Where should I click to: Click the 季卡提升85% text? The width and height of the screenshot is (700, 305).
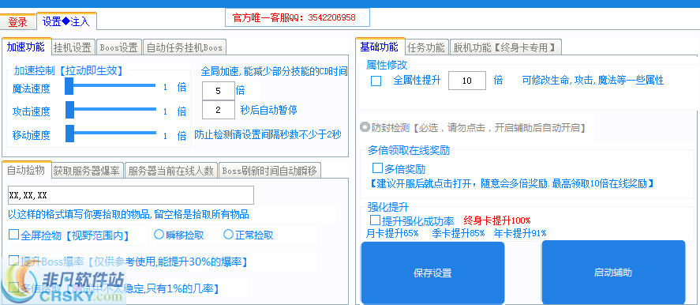[458, 233]
